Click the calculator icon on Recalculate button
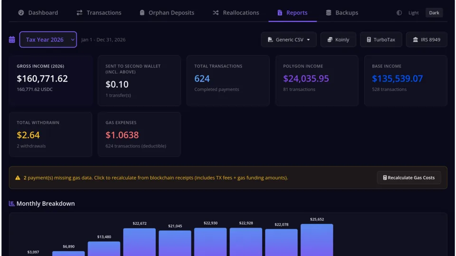The image size is (456, 256). coord(385,178)
